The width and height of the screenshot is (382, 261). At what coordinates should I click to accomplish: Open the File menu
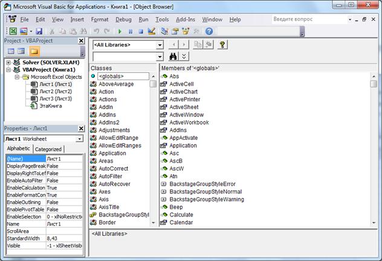[24, 19]
